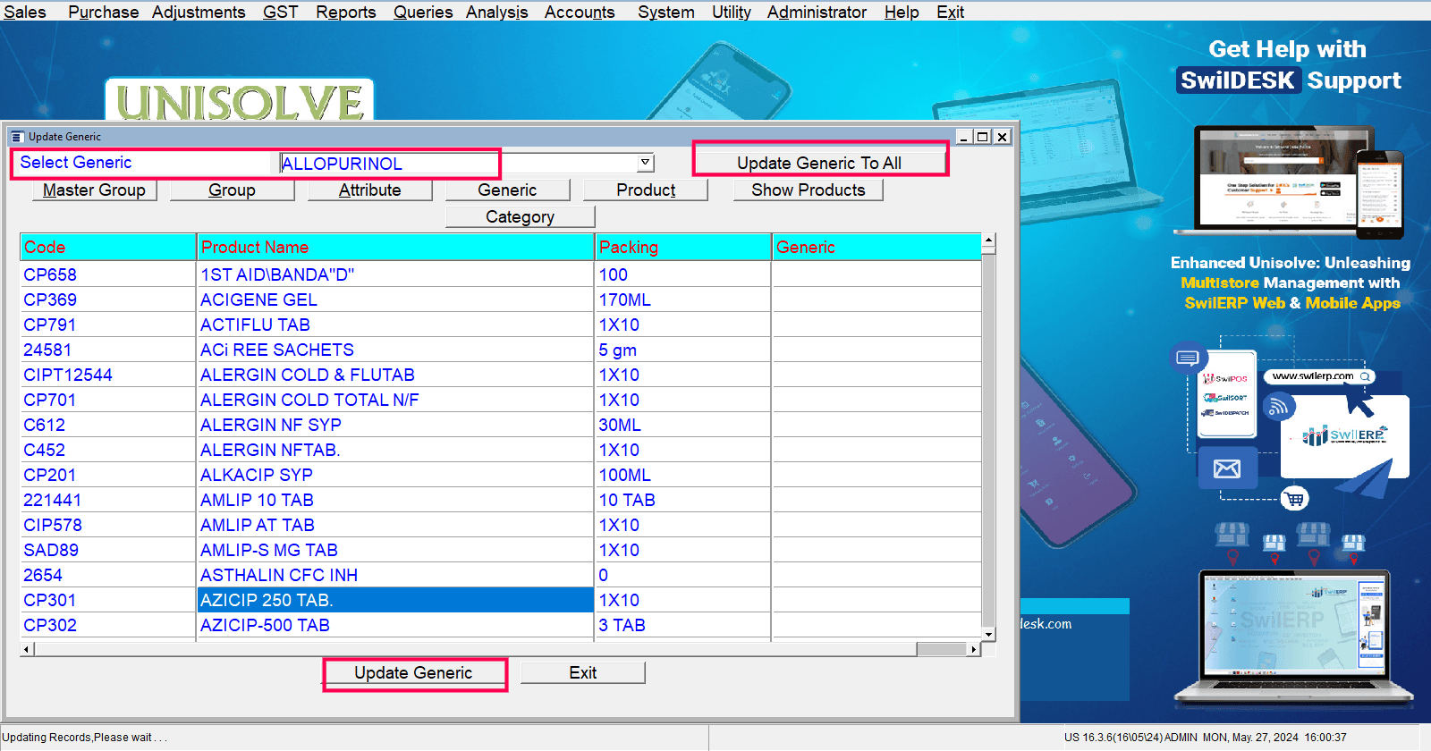Click the Generic column header
The image size is (1431, 751).
[876, 248]
